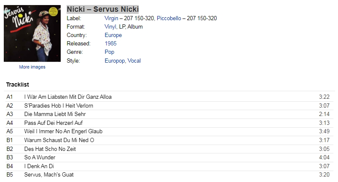This screenshot has width=338, height=182.
Task: Click track B3 So A Wunder
Action: (x=169, y=158)
